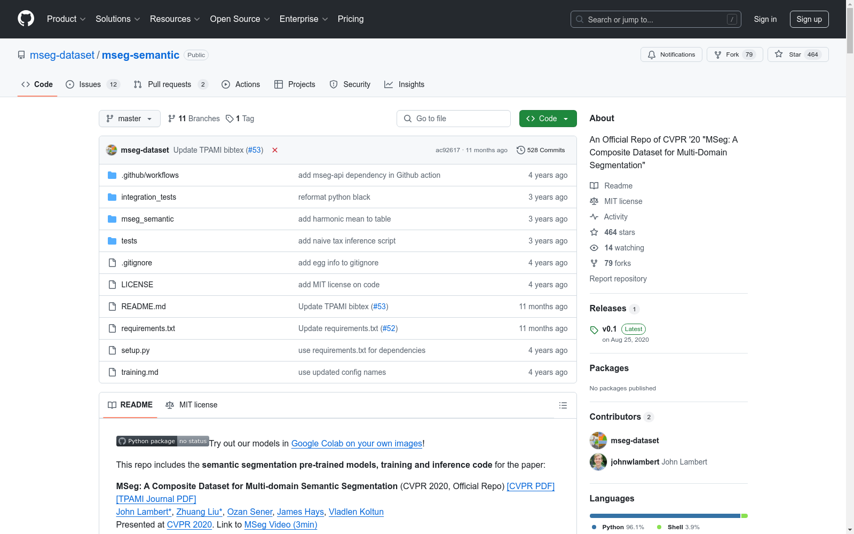Open the 11 Branches link
Image resolution: width=854 pixels, height=534 pixels.
194,119
